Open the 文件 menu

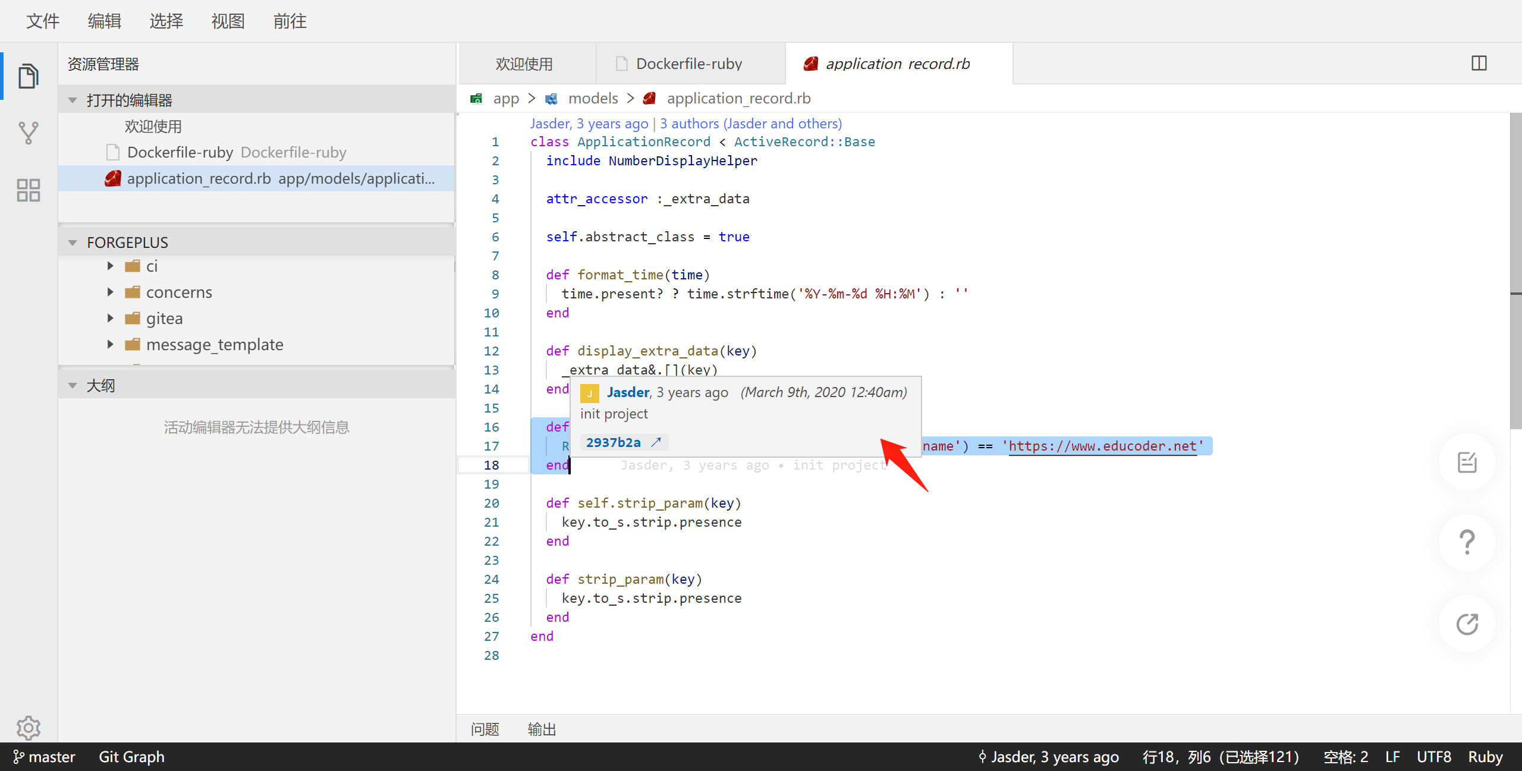pos(43,21)
